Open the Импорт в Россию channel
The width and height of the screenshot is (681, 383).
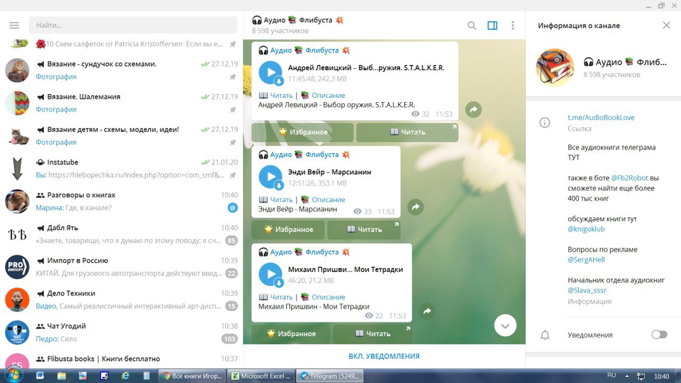click(121, 267)
